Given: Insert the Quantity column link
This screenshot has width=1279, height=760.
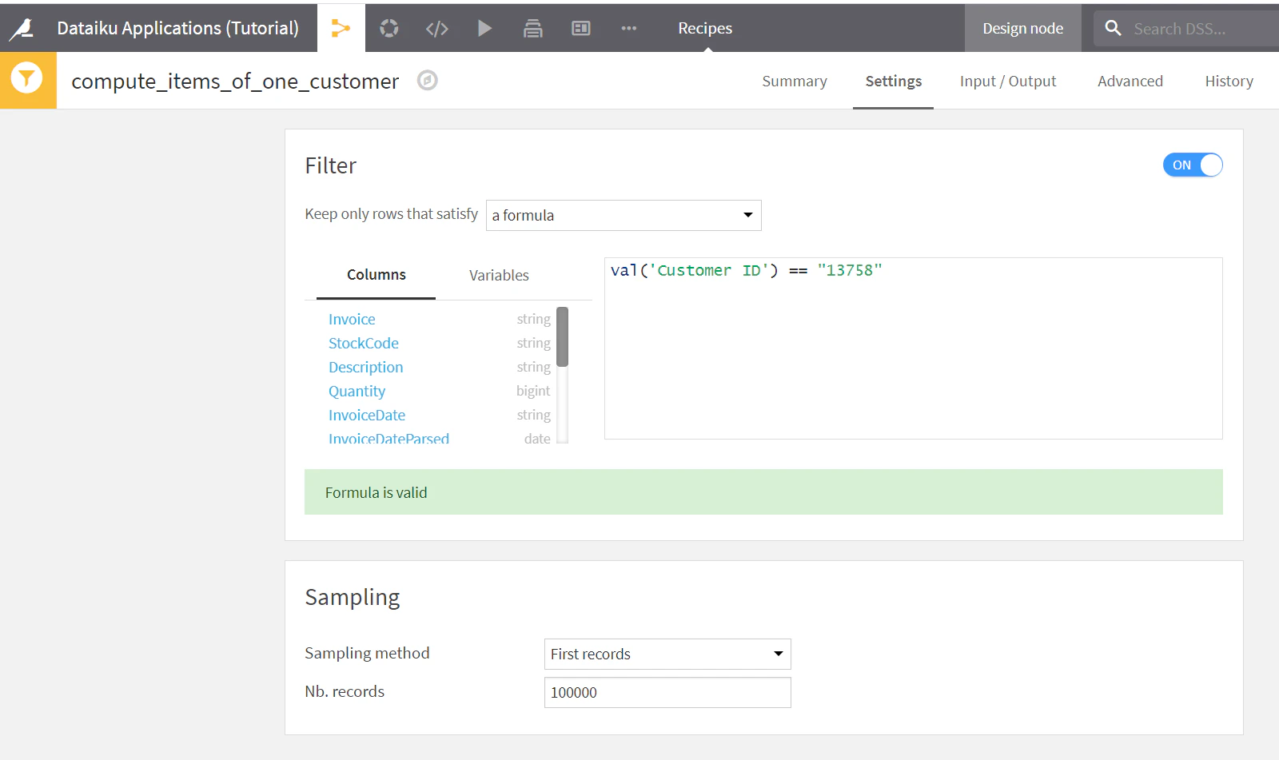Looking at the screenshot, I should [357, 391].
